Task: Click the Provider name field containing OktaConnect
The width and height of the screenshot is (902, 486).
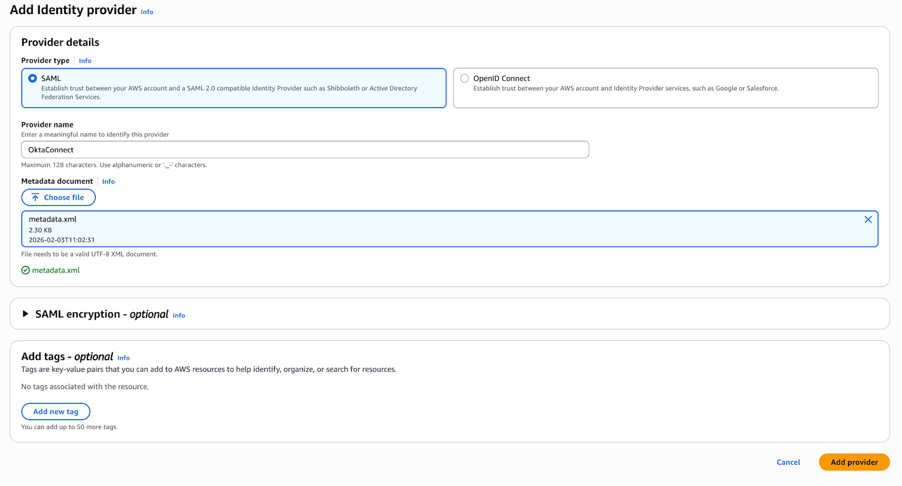Action: click(304, 150)
